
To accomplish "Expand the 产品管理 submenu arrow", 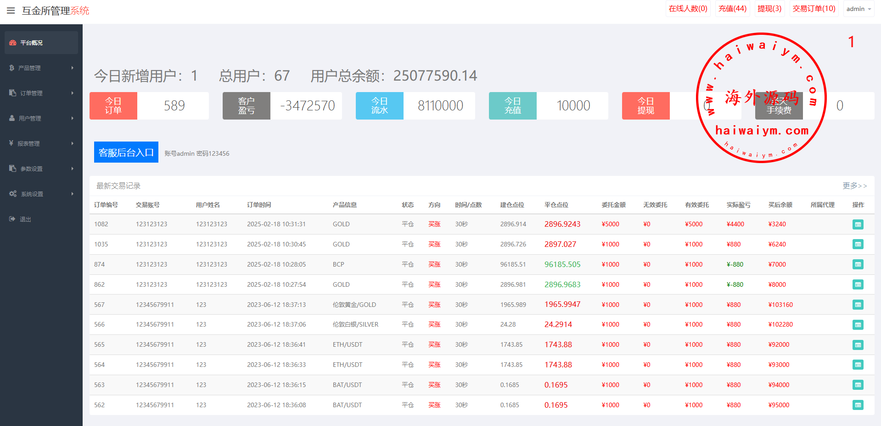I will point(72,68).
